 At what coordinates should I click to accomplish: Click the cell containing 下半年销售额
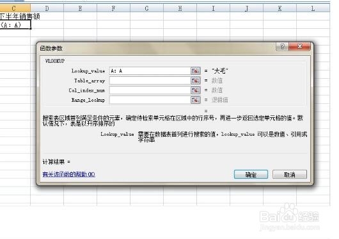[x=15, y=16]
